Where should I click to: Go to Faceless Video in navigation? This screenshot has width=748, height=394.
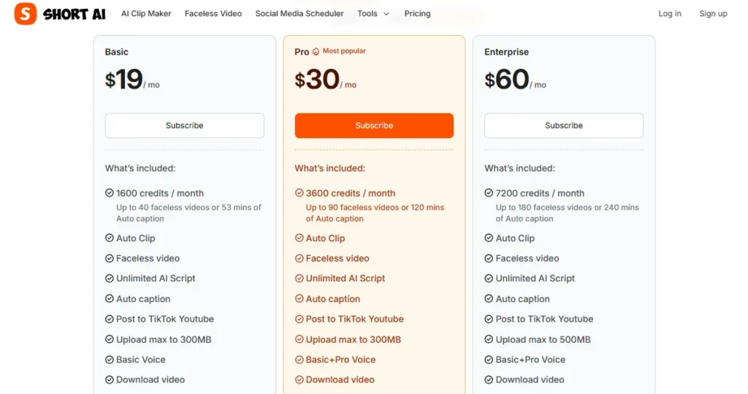[x=213, y=14]
